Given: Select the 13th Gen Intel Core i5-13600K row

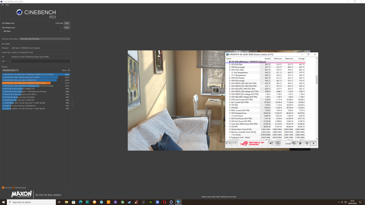Looking at the screenshot, I should click(36, 77).
